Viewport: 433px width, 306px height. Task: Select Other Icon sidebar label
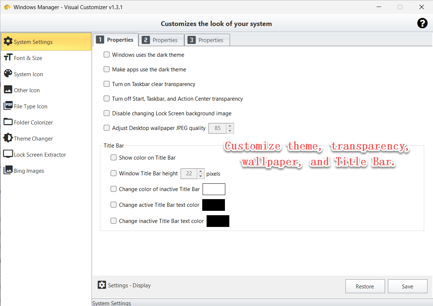coord(27,90)
